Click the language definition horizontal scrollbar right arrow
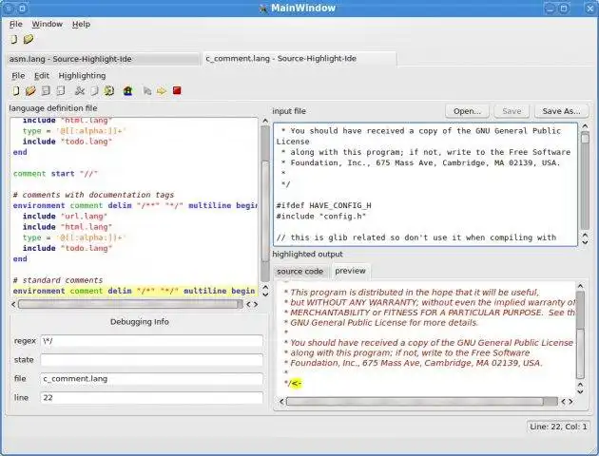The image size is (599, 456). click(256, 304)
